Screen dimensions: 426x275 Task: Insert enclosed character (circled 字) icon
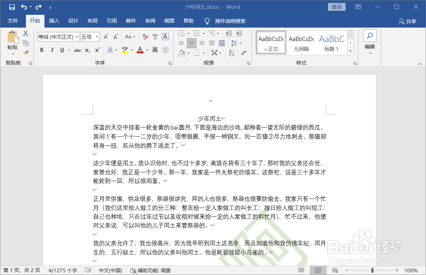click(x=165, y=50)
